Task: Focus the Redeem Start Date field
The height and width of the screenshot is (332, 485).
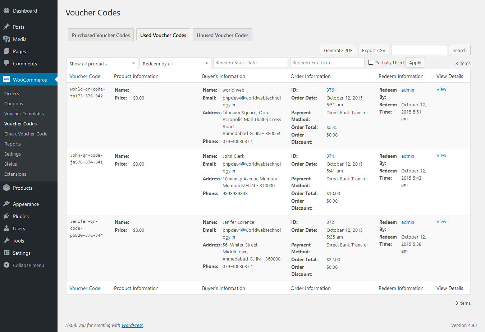Action: [x=250, y=63]
